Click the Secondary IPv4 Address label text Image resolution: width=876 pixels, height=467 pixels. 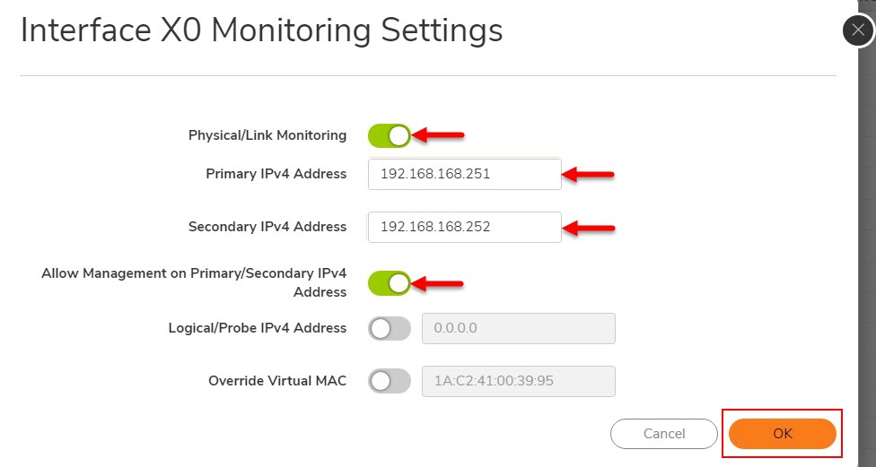(267, 227)
